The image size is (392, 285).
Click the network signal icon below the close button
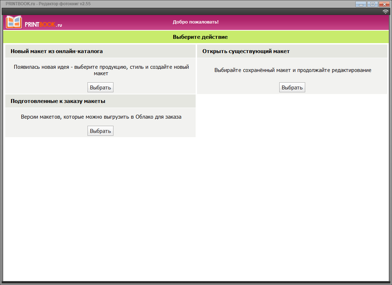pyautogui.click(x=385, y=11)
